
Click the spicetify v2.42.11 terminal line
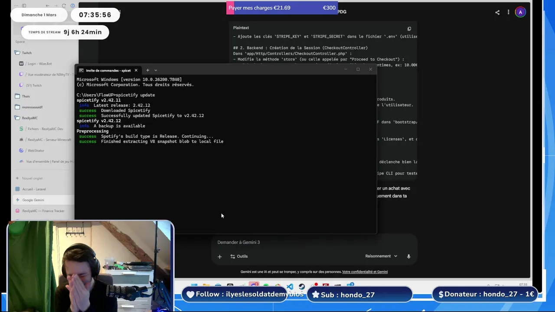(98, 100)
